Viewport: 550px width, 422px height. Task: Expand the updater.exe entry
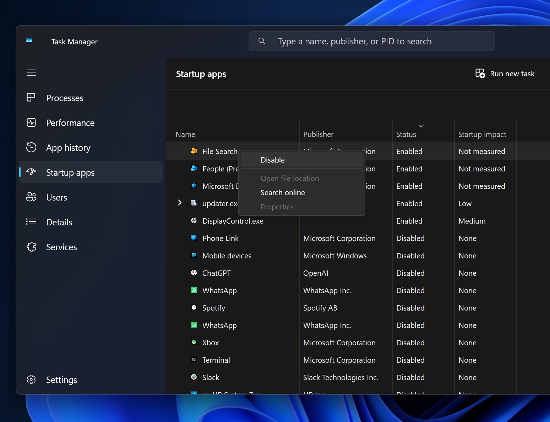click(x=180, y=203)
